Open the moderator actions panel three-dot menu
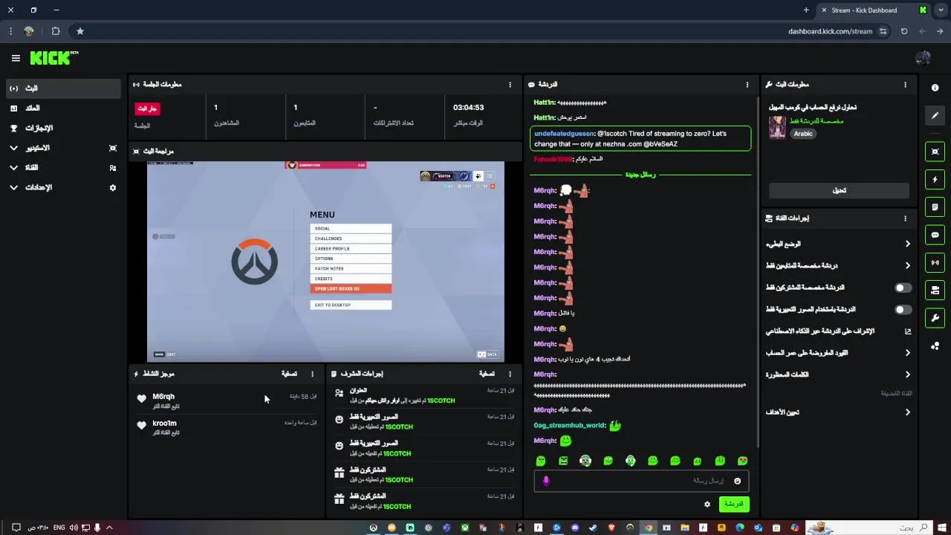951x535 pixels. pyautogui.click(x=510, y=374)
